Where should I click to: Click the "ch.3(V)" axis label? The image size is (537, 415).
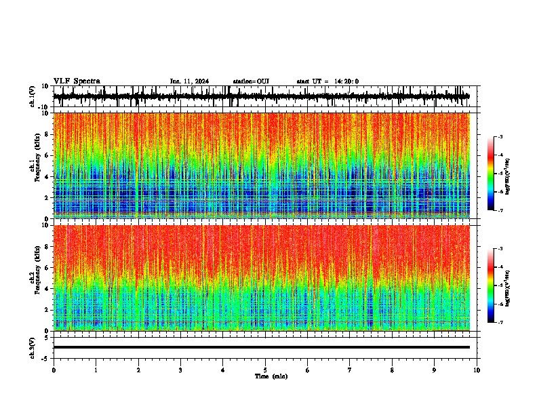pyautogui.click(x=33, y=348)
